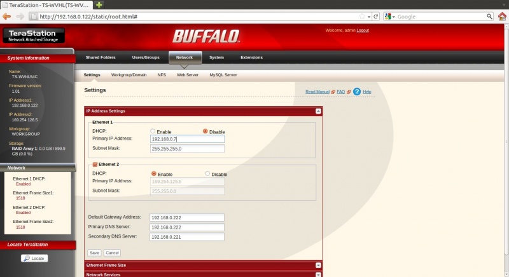509x277 pixels.
Task: Click the Ethernet 1 Subnet Mask field
Action: click(x=187, y=149)
